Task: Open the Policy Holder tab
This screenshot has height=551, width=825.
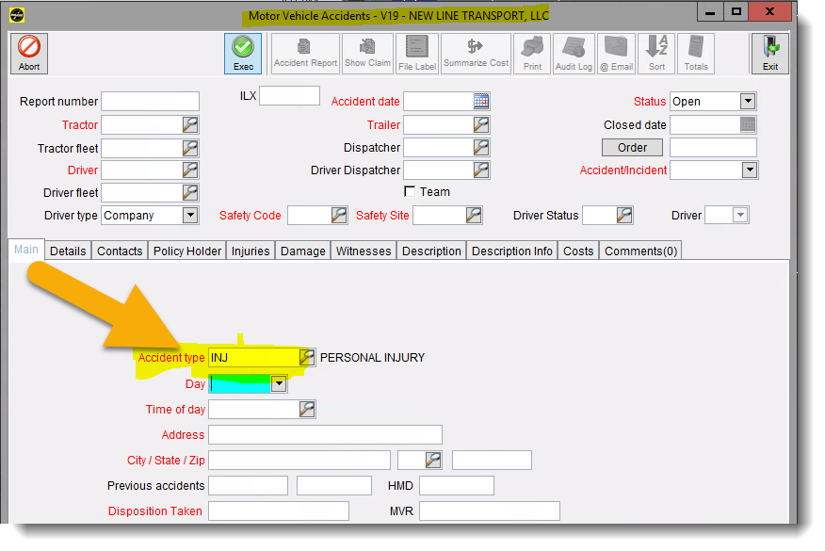Action: (x=187, y=251)
